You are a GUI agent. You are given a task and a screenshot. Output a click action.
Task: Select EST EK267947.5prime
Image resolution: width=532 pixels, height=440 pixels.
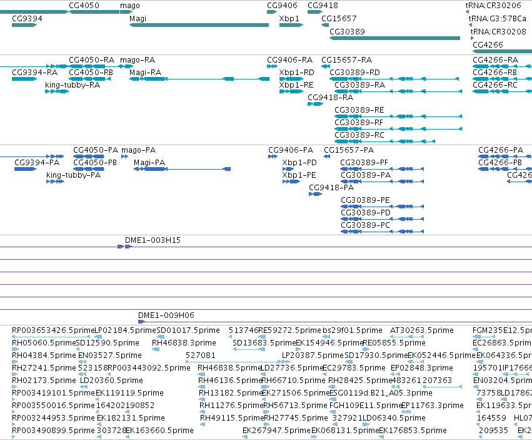click(244, 437)
